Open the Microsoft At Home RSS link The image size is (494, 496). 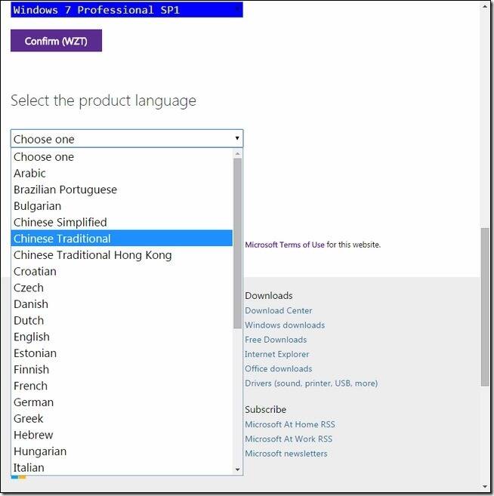290,424
